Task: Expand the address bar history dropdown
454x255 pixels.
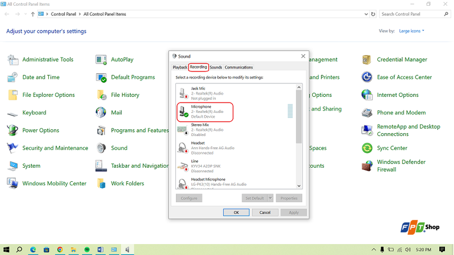Action: (366, 14)
